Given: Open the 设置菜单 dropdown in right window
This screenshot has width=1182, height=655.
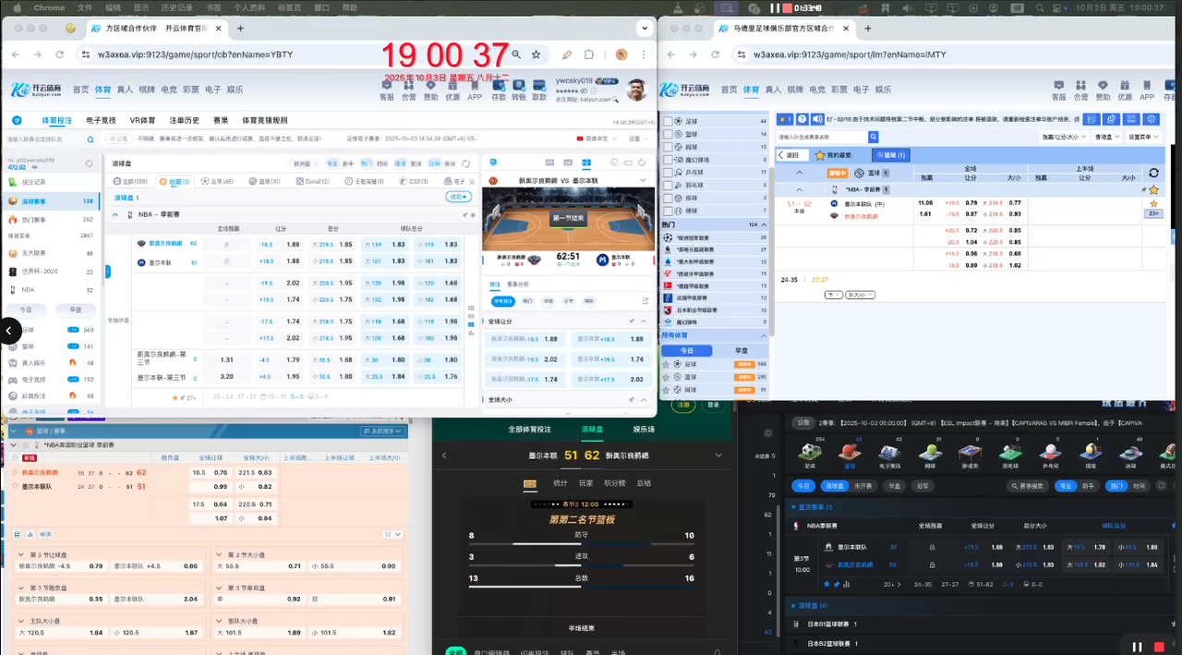Looking at the screenshot, I should coord(1143,137).
